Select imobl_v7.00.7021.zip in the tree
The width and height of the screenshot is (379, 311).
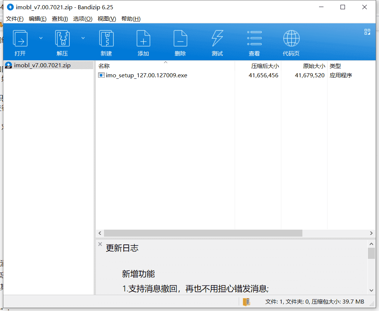click(42, 65)
